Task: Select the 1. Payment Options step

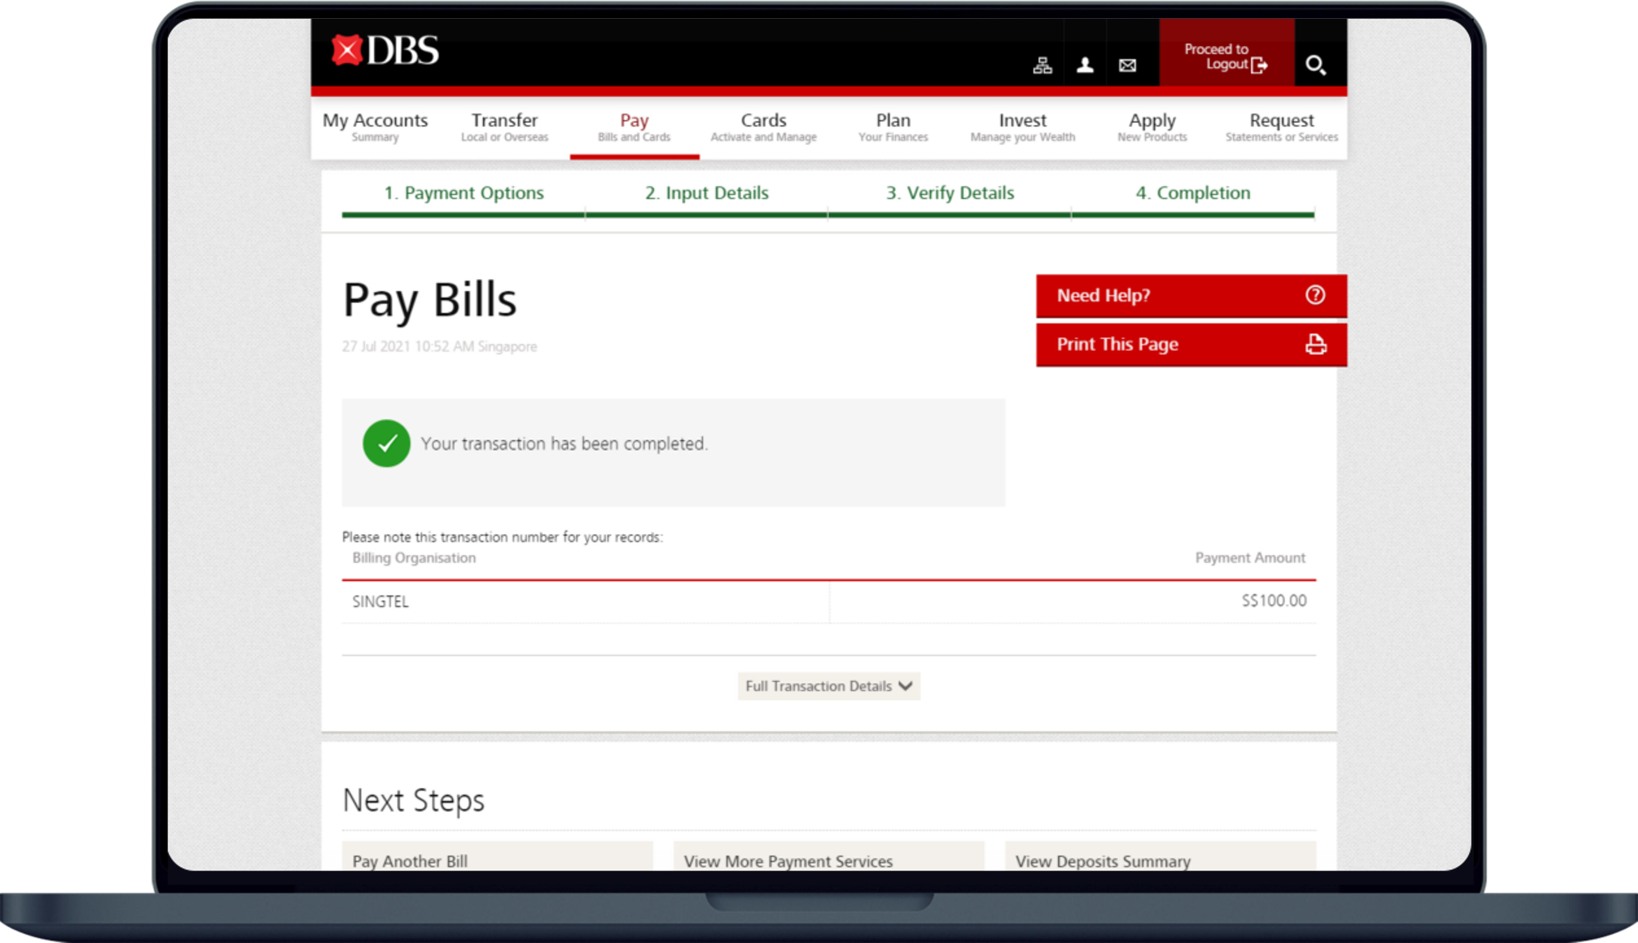Action: [463, 193]
